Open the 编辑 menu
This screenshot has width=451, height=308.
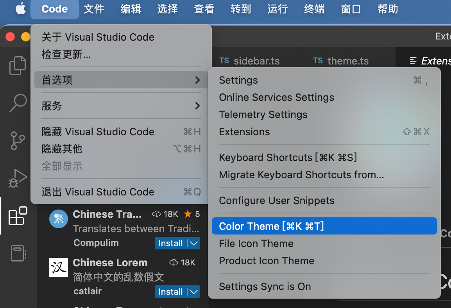pyautogui.click(x=131, y=9)
